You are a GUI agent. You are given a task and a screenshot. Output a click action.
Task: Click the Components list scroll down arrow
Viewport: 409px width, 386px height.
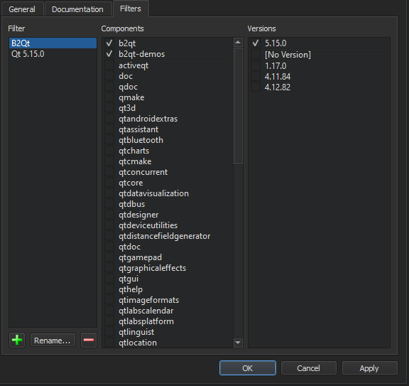(238, 343)
